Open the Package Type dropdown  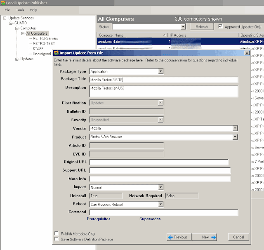point(161,71)
